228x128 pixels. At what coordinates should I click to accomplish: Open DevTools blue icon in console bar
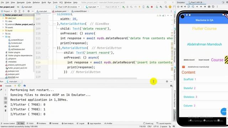point(25,86)
